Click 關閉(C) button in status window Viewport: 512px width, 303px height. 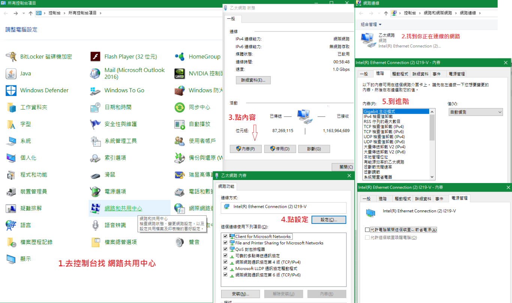click(343, 167)
